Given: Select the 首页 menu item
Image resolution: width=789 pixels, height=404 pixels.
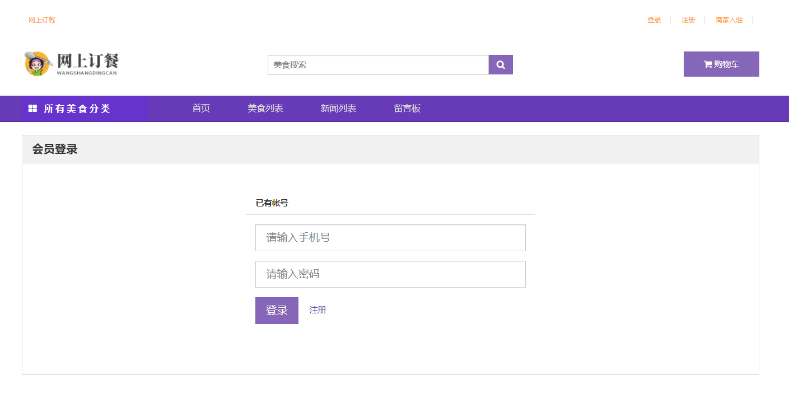Looking at the screenshot, I should (x=200, y=109).
